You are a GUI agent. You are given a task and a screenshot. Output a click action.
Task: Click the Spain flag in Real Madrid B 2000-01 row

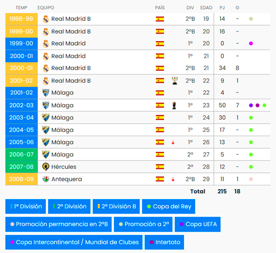click(160, 68)
